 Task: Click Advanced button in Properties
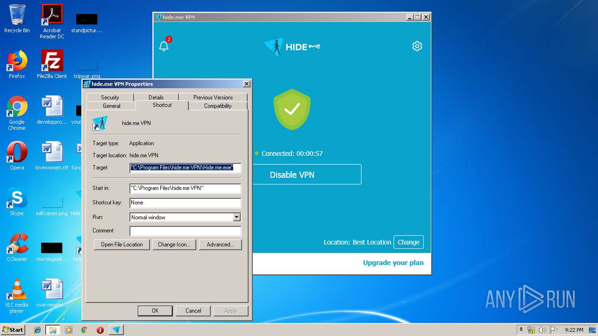coord(221,245)
